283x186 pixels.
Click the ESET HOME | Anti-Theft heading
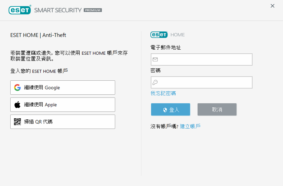click(x=38, y=35)
